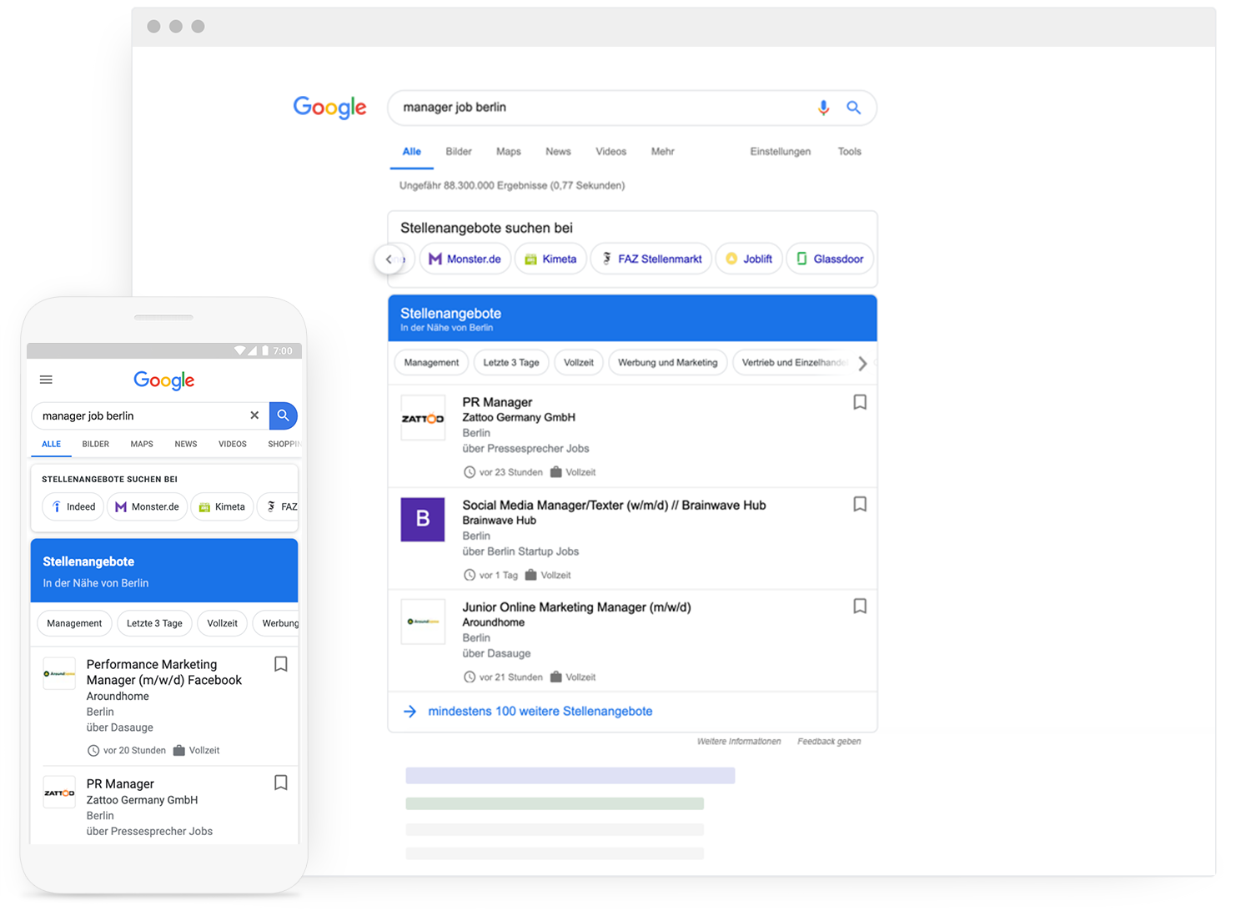Apply Werbung und Marketing filter chip

tap(667, 363)
